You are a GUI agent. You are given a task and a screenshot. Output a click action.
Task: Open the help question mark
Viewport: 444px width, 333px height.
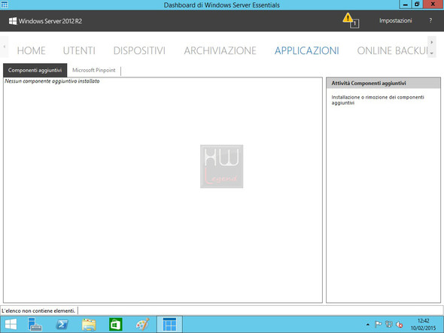click(430, 20)
